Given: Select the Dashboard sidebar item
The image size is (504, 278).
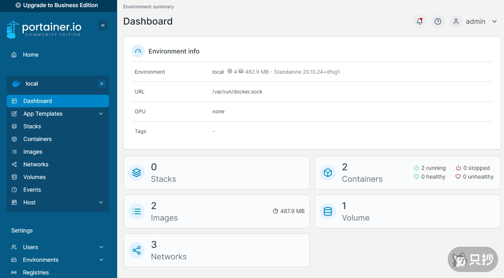Looking at the screenshot, I should (x=38, y=101).
